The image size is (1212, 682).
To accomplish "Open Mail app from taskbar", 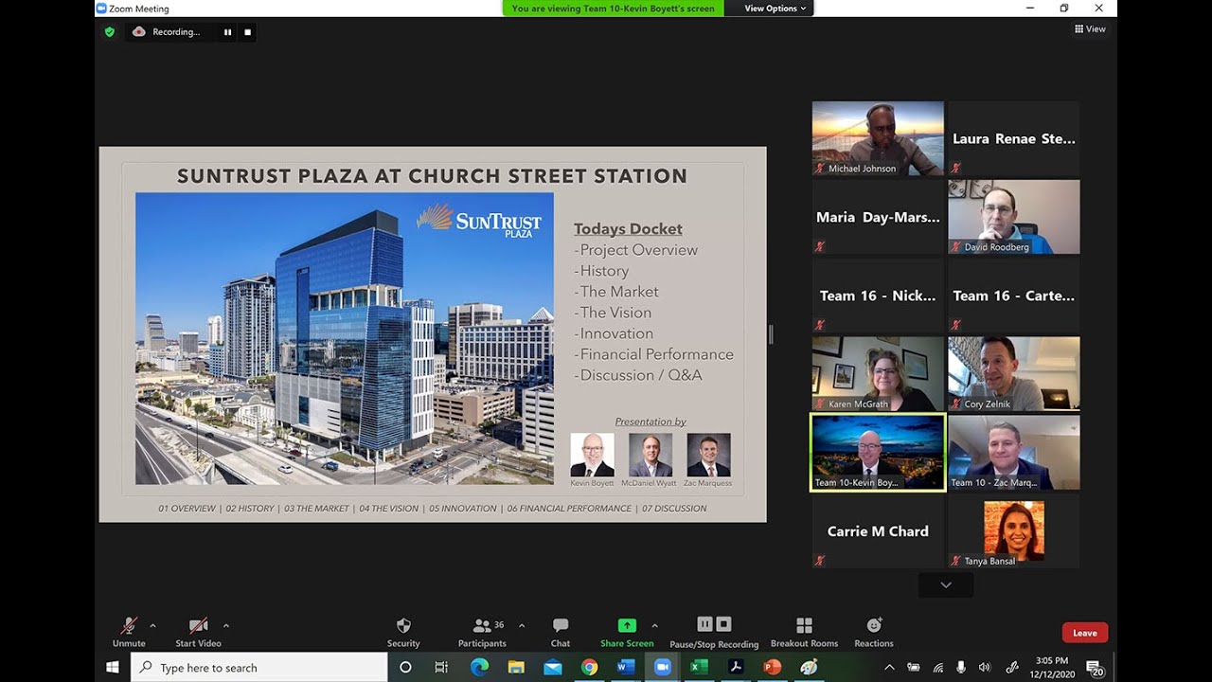I will click(x=553, y=667).
